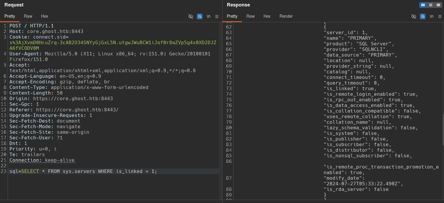Click the '"provider": "SQLNCLI"' response line
Screen dimensions: 444x203
(356, 49)
